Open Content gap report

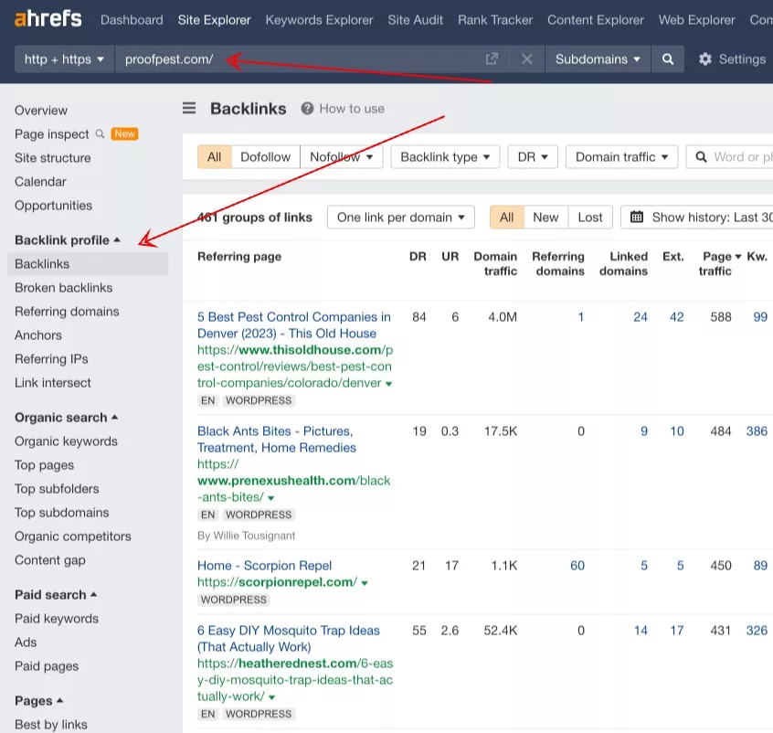(49, 560)
